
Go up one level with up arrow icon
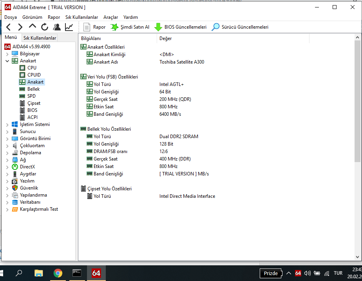tap(33, 26)
